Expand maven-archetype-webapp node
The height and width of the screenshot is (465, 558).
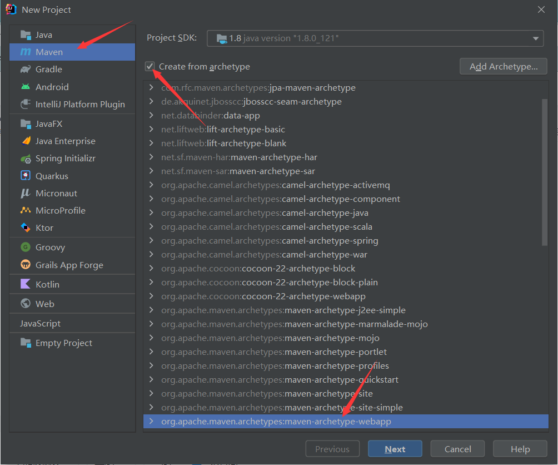point(151,421)
